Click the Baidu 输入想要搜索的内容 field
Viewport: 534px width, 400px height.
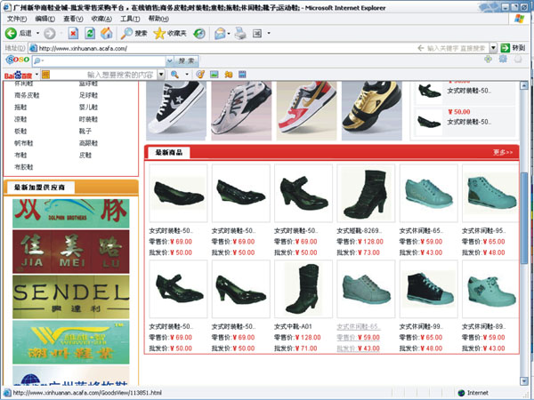[x=104, y=75]
